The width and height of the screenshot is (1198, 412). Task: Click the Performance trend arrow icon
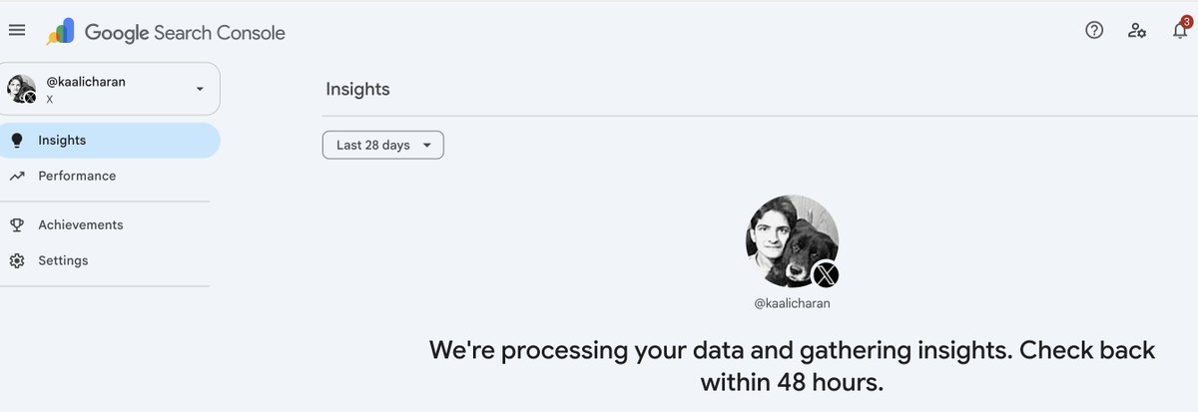pyautogui.click(x=16, y=177)
